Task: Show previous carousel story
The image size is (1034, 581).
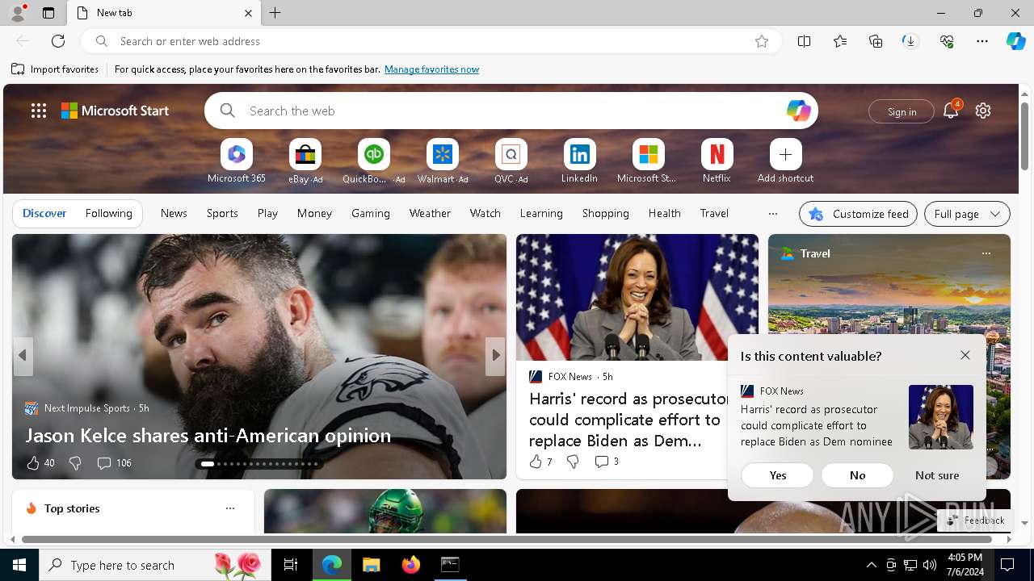Action: click(x=23, y=355)
